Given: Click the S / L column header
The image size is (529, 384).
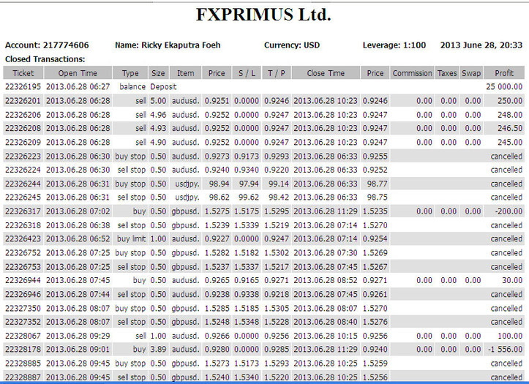Looking at the screenshot, I should (x=247, y=73).
